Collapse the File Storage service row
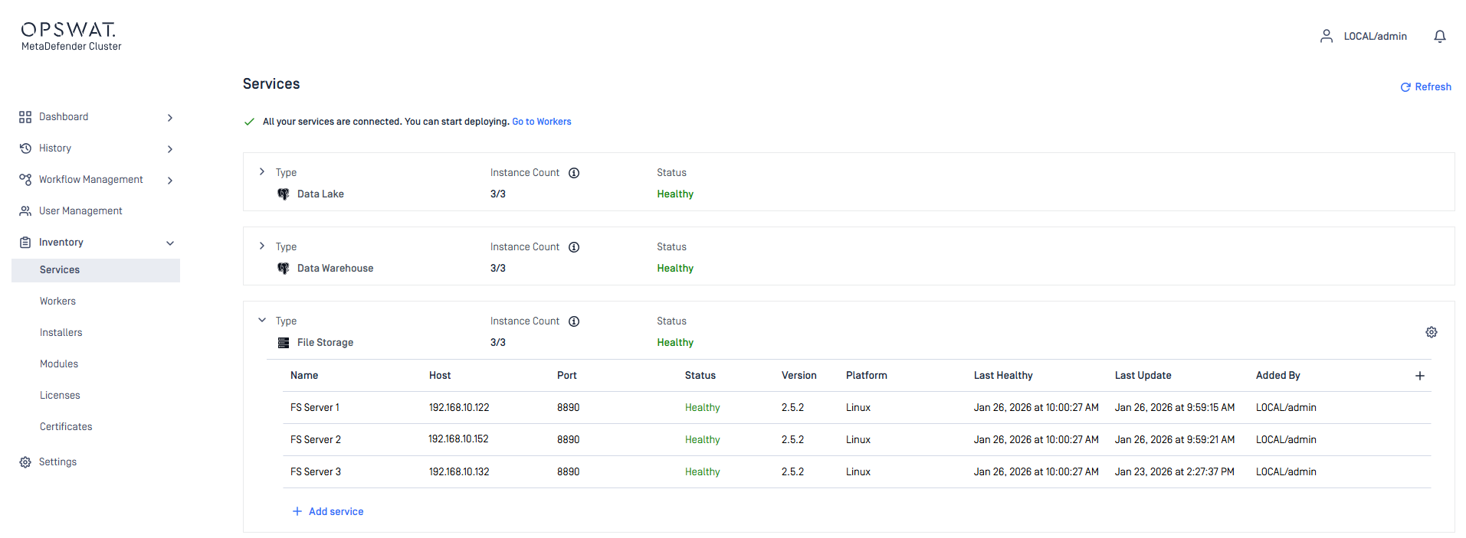The image size is (1466, 538). click(262, 320)
